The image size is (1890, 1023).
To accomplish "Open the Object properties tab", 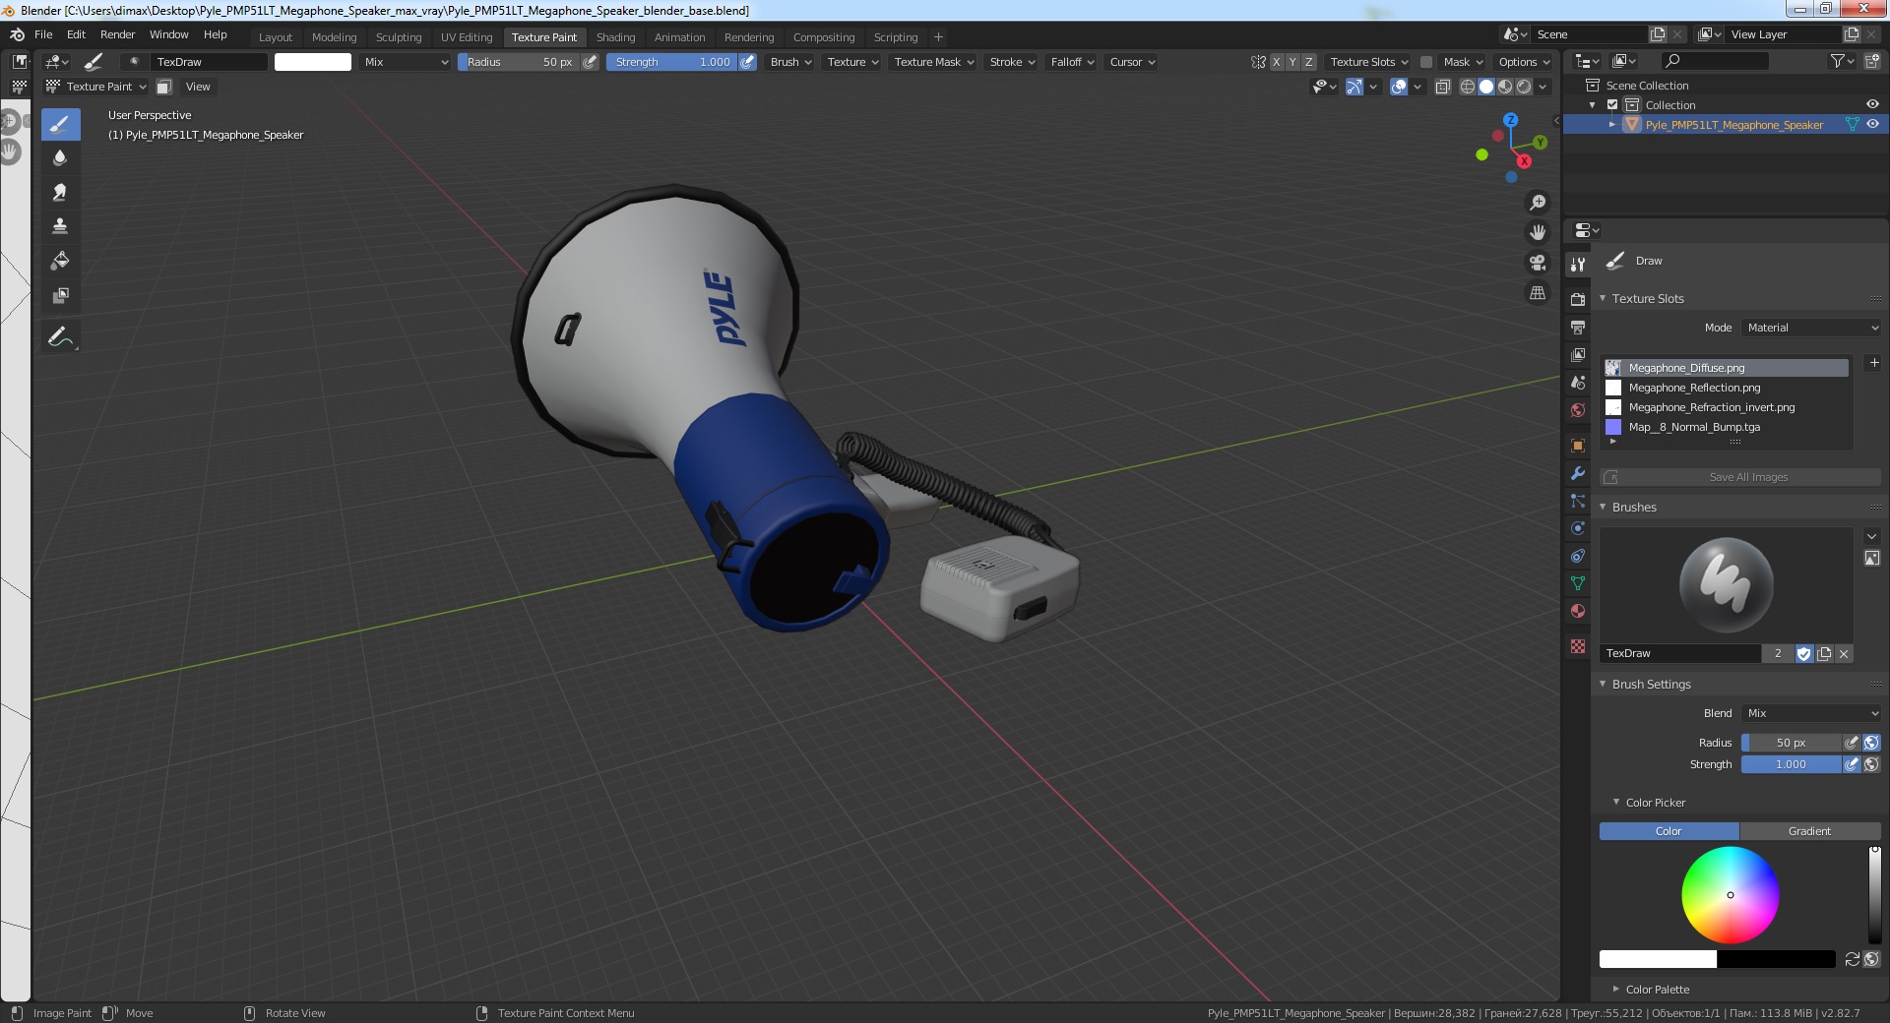I will (1578, 446).
